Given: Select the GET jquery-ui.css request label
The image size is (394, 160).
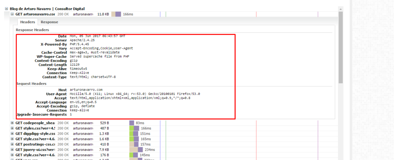Looking at the screenshot, I should (x=35, y=150).
